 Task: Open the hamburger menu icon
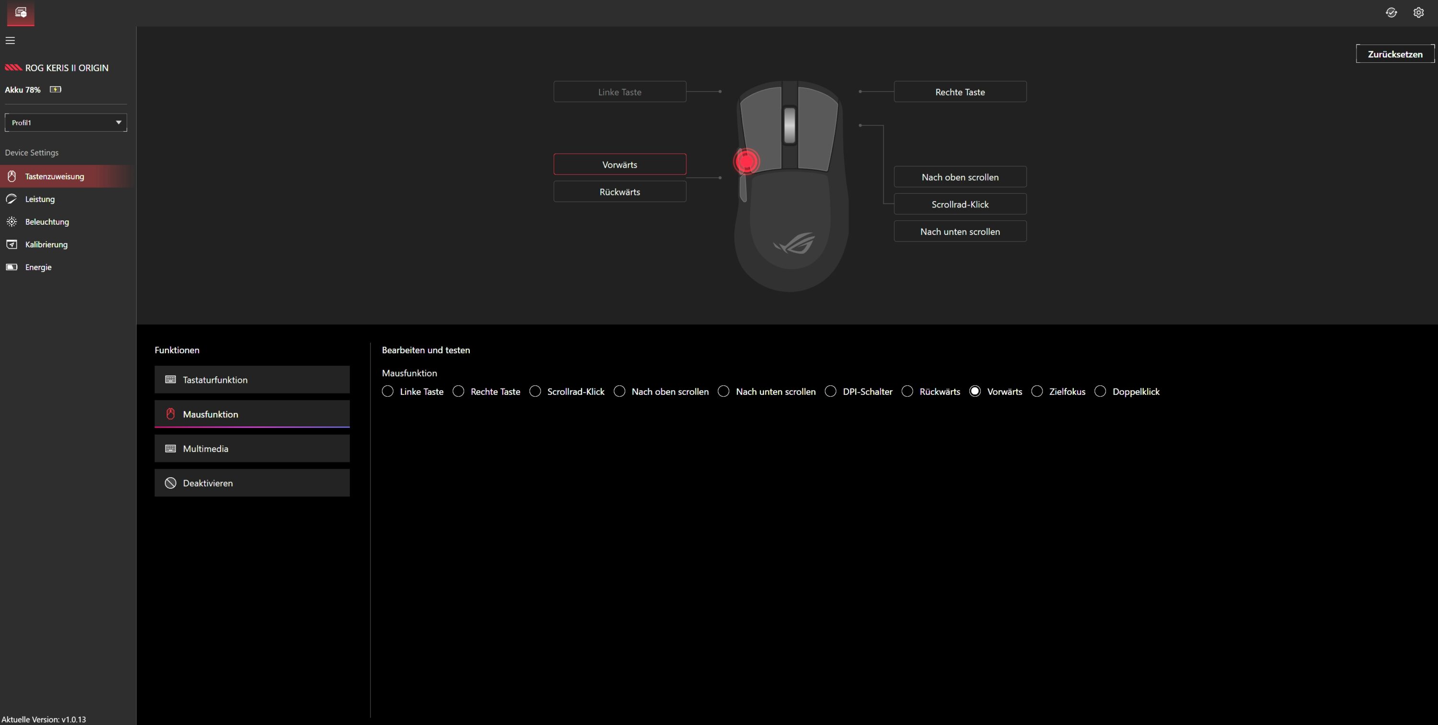10,40
